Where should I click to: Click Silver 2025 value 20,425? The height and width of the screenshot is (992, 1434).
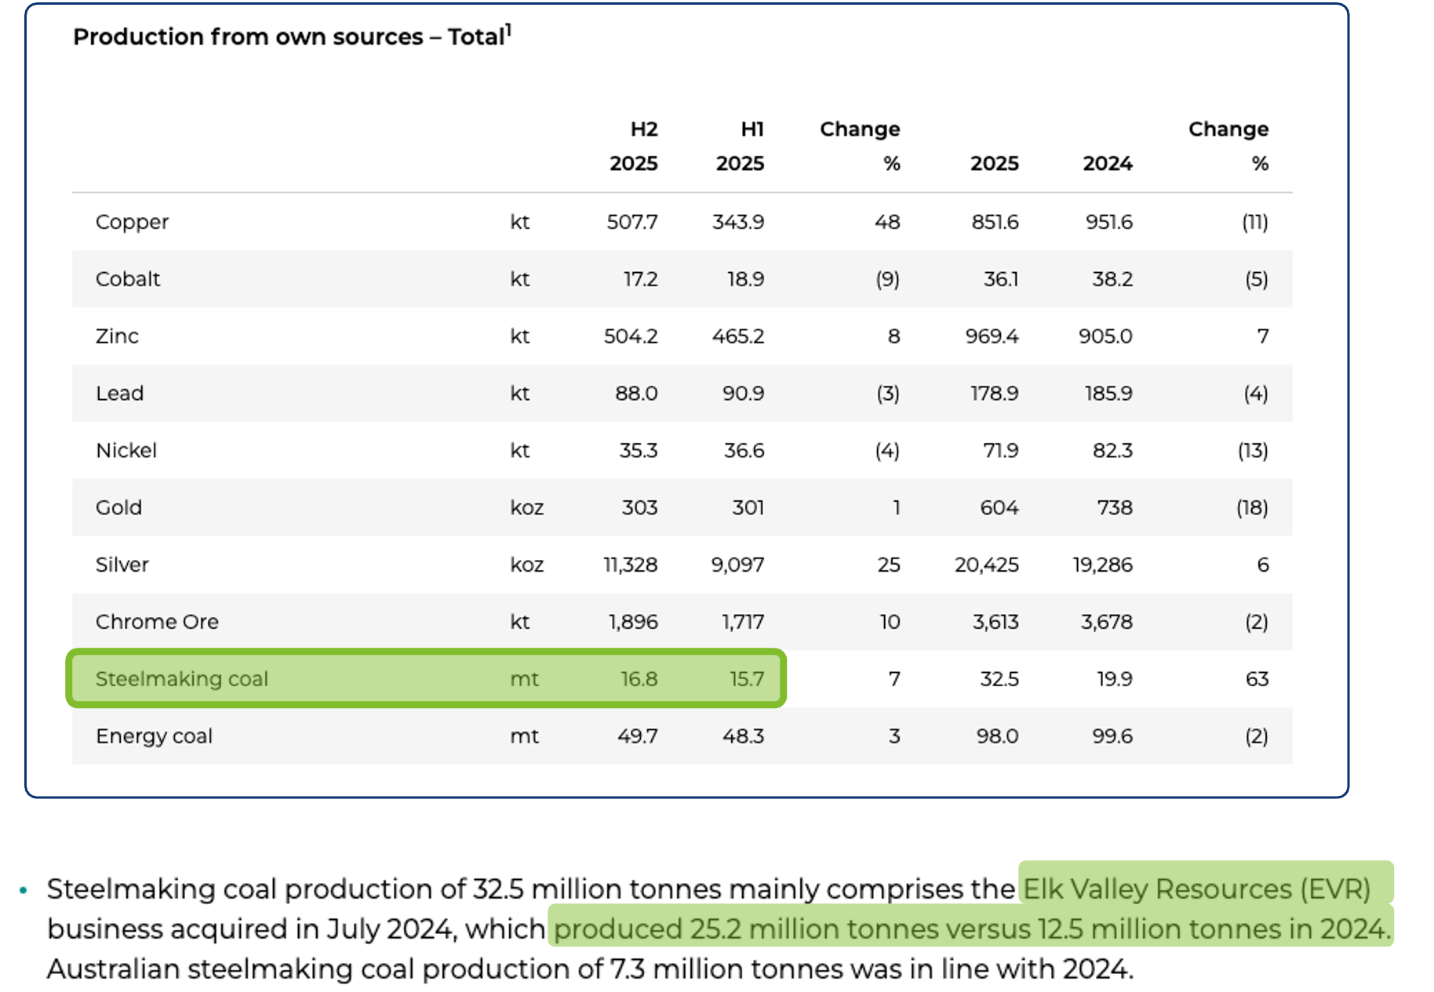[987, 565]
